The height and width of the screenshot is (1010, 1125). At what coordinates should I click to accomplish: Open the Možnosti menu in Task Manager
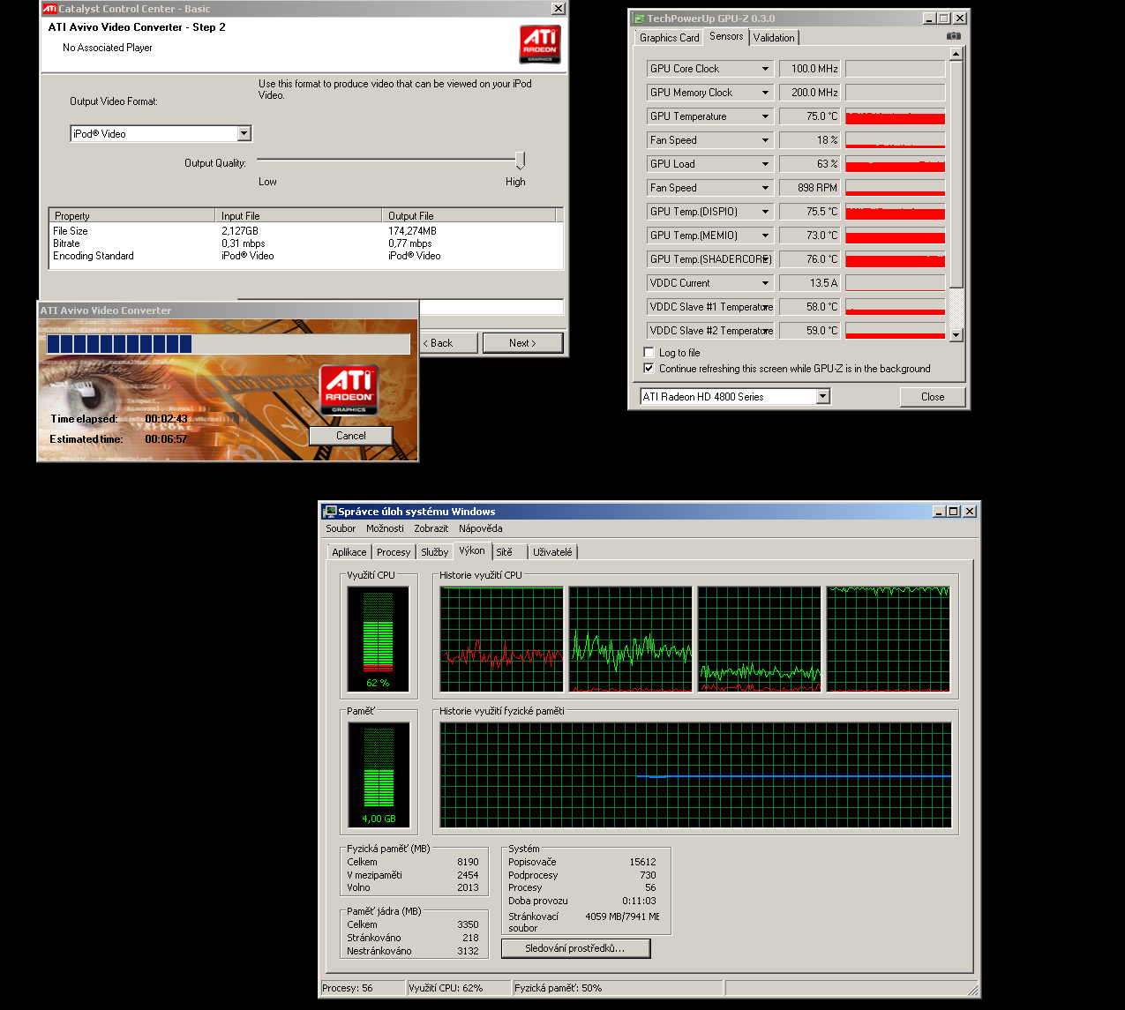coord(385,528)
